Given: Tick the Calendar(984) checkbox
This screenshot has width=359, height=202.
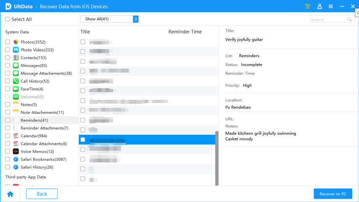Looking at the screenshot, I should point(8,136).
